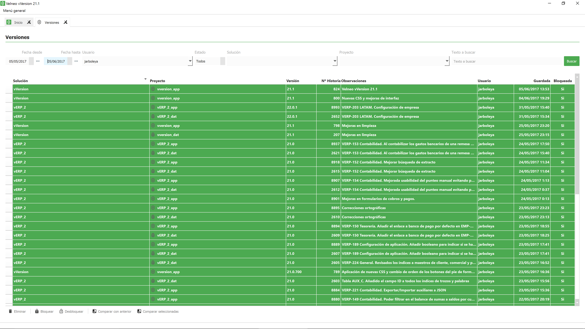
Task: Click the vERP_2_dat database icon, history 2652
Action: 153,117
